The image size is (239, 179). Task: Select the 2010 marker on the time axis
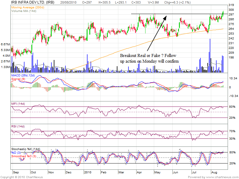(x=87, y=172)
